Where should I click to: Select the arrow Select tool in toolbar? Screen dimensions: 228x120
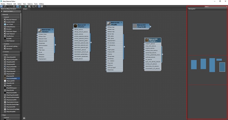pos(1,6)
